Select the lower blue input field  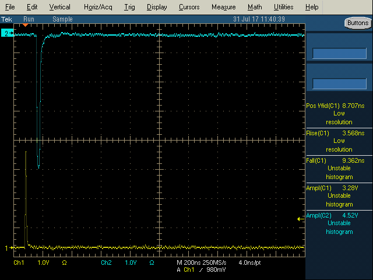(339, 83)
